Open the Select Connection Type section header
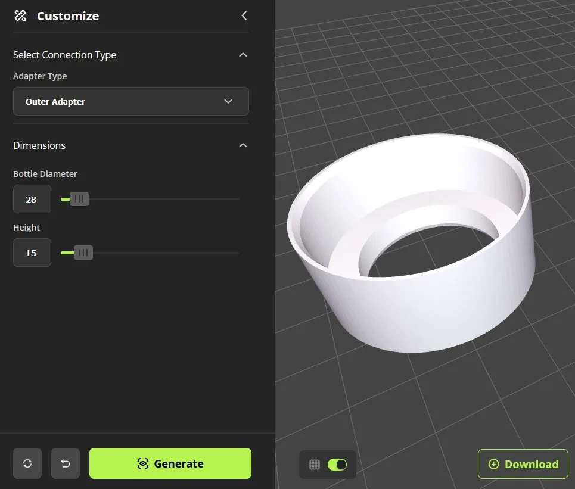The image size is (575, 489). click(64, 54)
